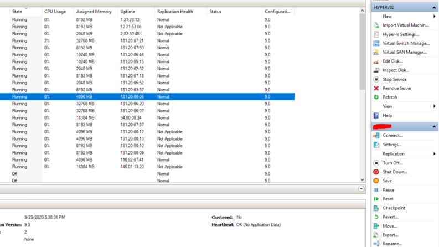Select VM row with uptime 181.20:08:09
Viewport: 439px width, 247px height.
point(147,153)
